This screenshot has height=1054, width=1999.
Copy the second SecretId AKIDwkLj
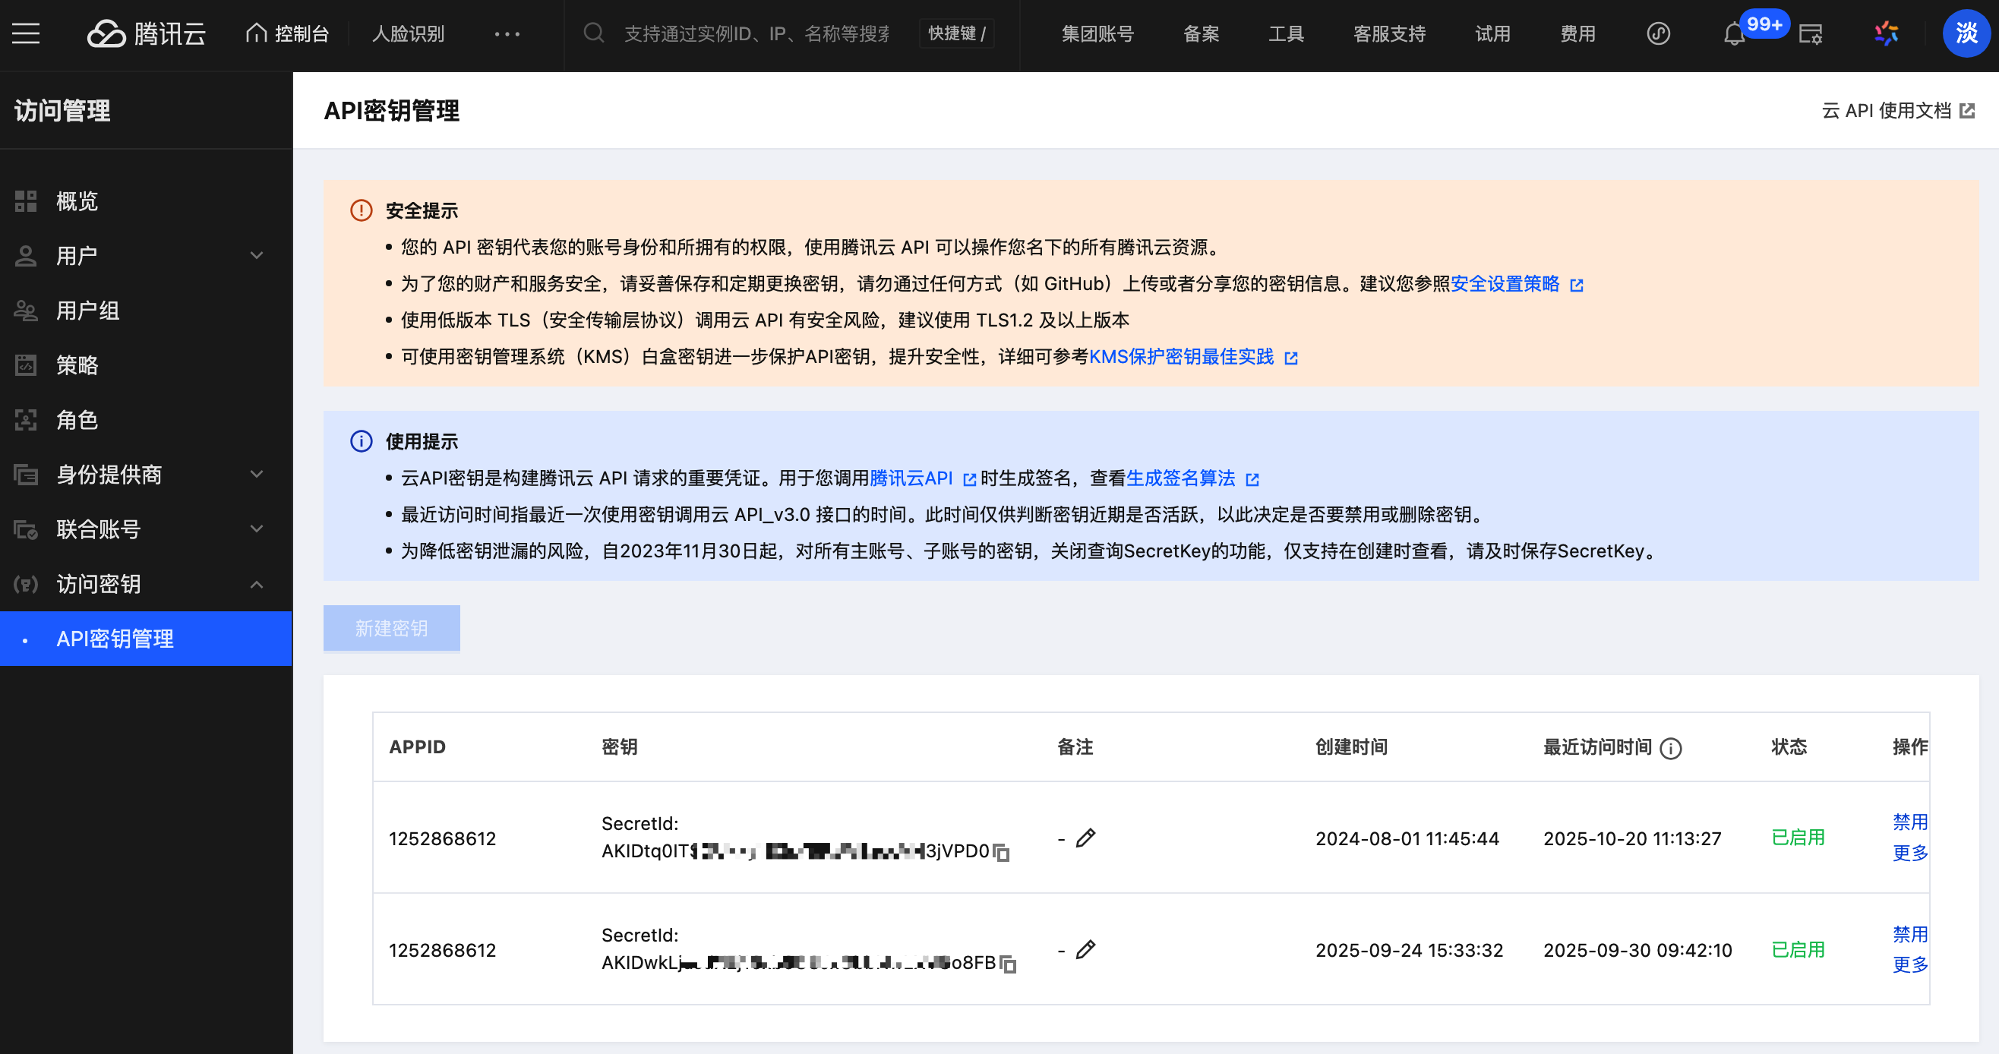coord(1008,964)
